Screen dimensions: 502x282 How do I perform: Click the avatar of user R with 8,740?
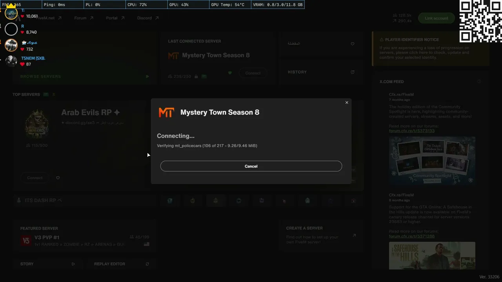pyautogui.click(x=11, y=29)
